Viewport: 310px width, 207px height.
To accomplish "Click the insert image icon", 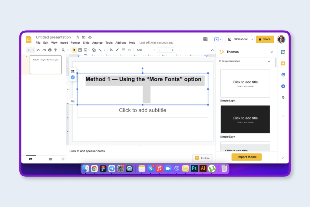I will click(86, 50).
